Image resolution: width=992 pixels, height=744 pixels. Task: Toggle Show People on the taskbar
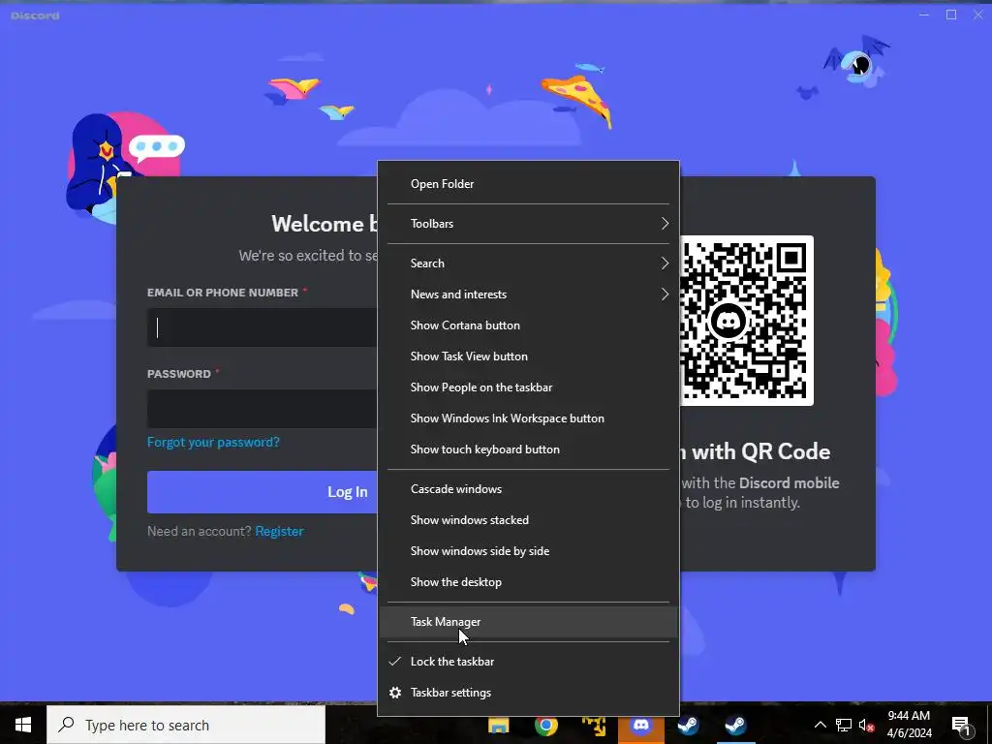click(528, 387)
